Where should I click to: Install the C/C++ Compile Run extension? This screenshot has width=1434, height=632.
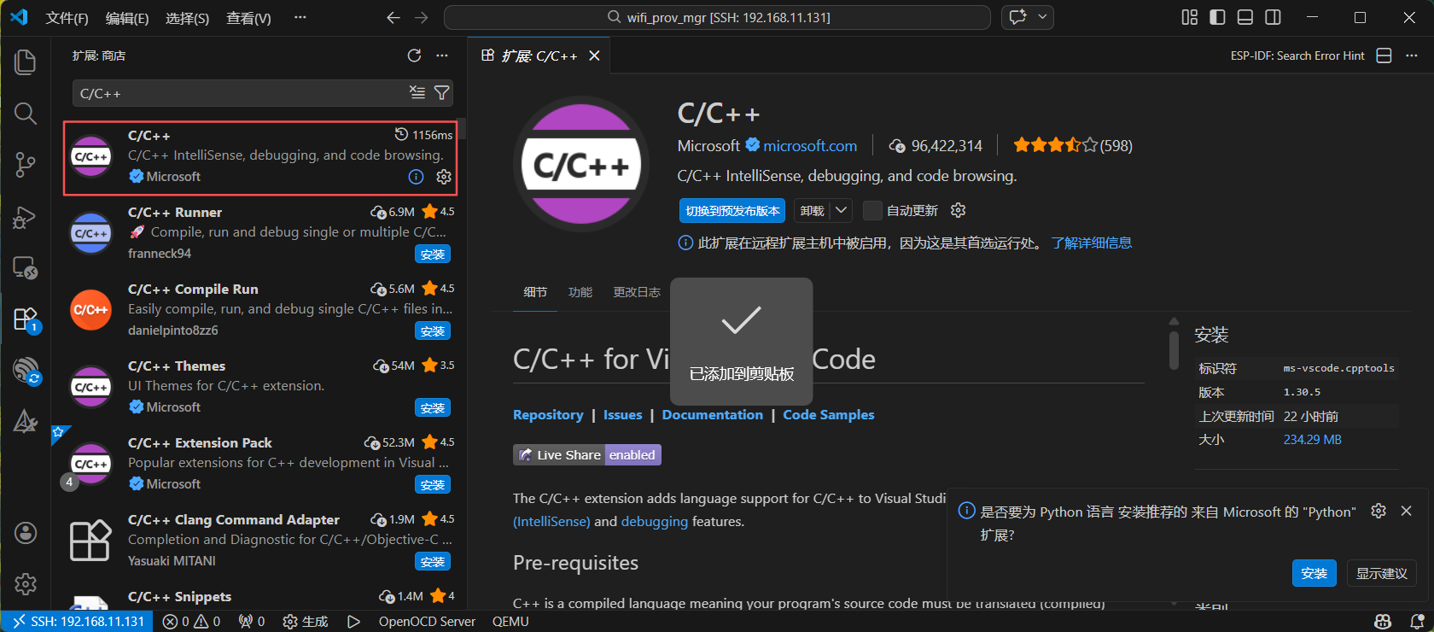pyautogui.click(x=433, y=331)
